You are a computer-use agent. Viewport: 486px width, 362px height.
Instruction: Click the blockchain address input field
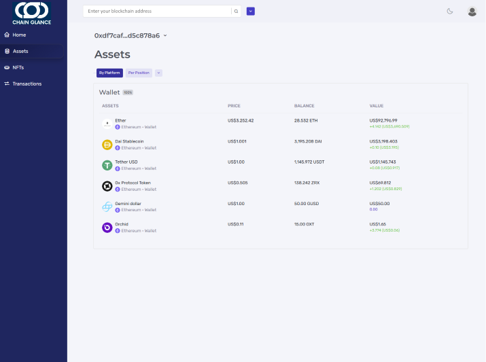click(157, 12)
